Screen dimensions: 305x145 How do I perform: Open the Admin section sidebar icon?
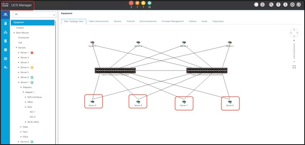(x=5, y=67)
